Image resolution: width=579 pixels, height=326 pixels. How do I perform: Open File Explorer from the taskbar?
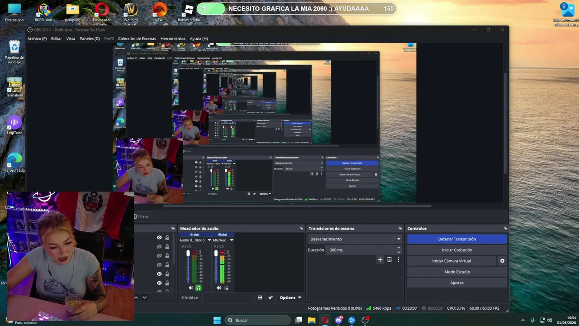312,320
